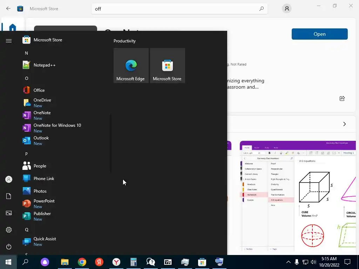Open Documents from Start sidebar
This screenshot has height=269, width=359.
point(9,196)
